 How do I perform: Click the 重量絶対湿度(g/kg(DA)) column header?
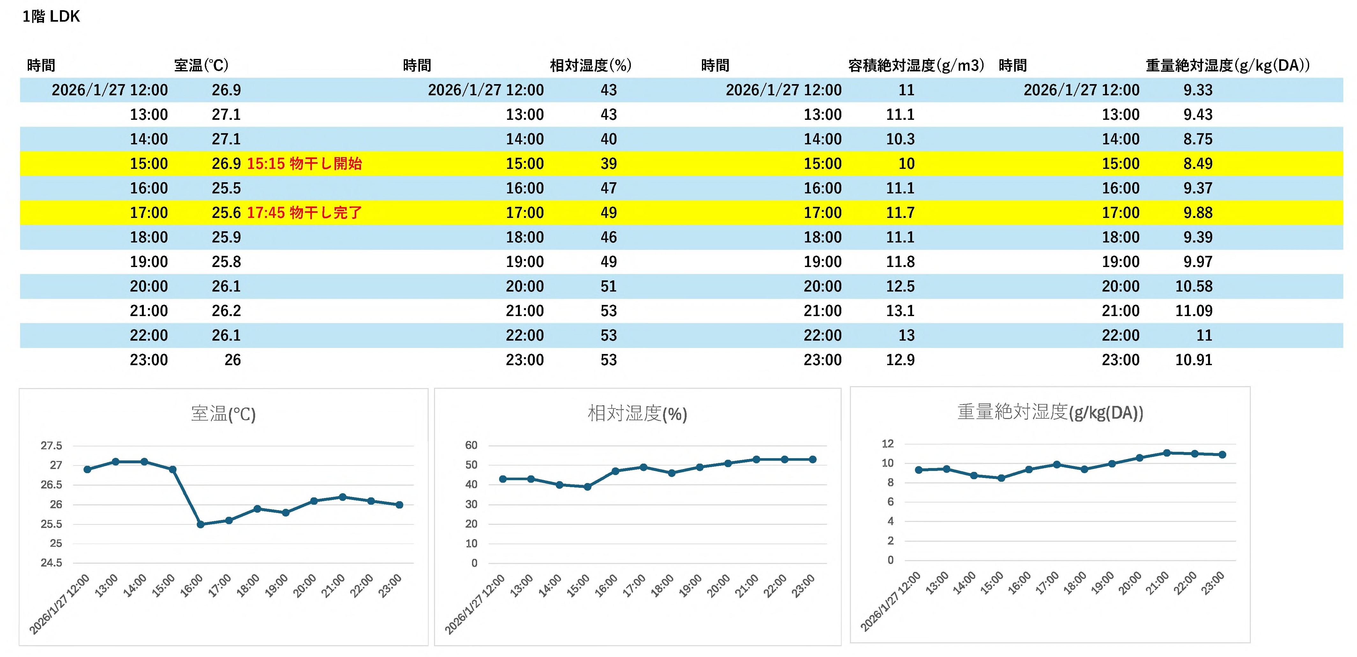tap(1228, 65)
